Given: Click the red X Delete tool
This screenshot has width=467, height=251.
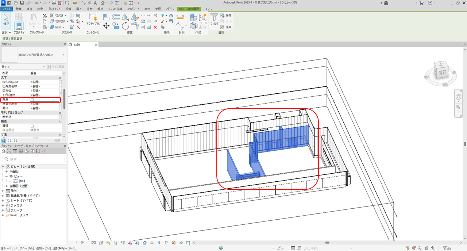Looking at the screenshot, I should click(x=155, y=27).
